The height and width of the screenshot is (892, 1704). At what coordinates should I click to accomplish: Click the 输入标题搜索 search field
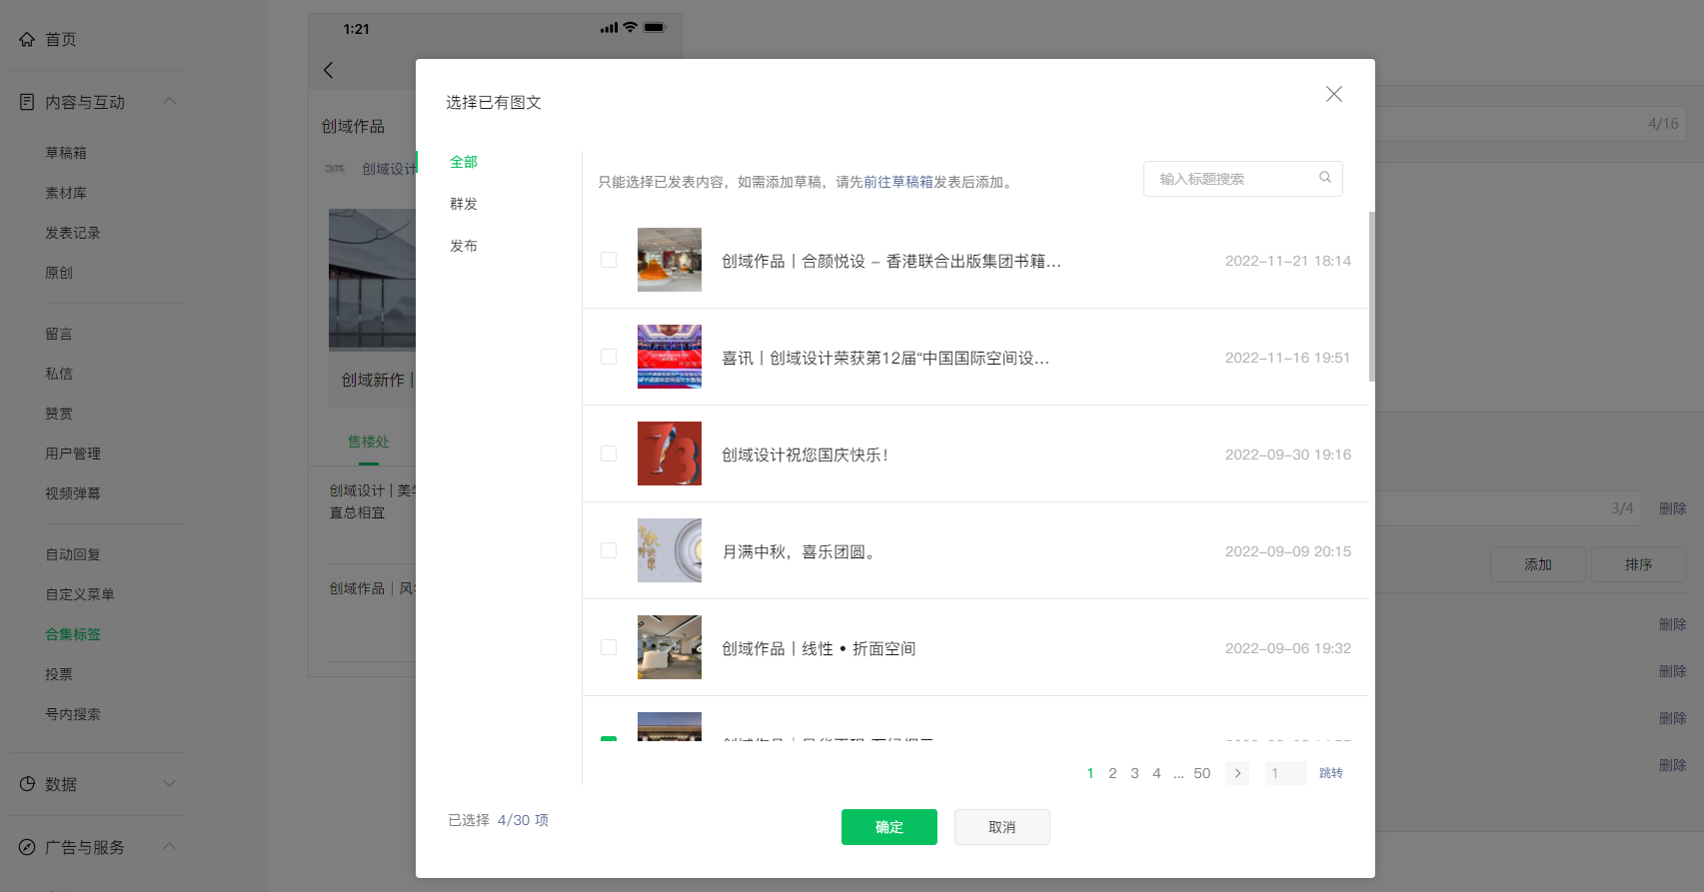[x=1243, y=179]
